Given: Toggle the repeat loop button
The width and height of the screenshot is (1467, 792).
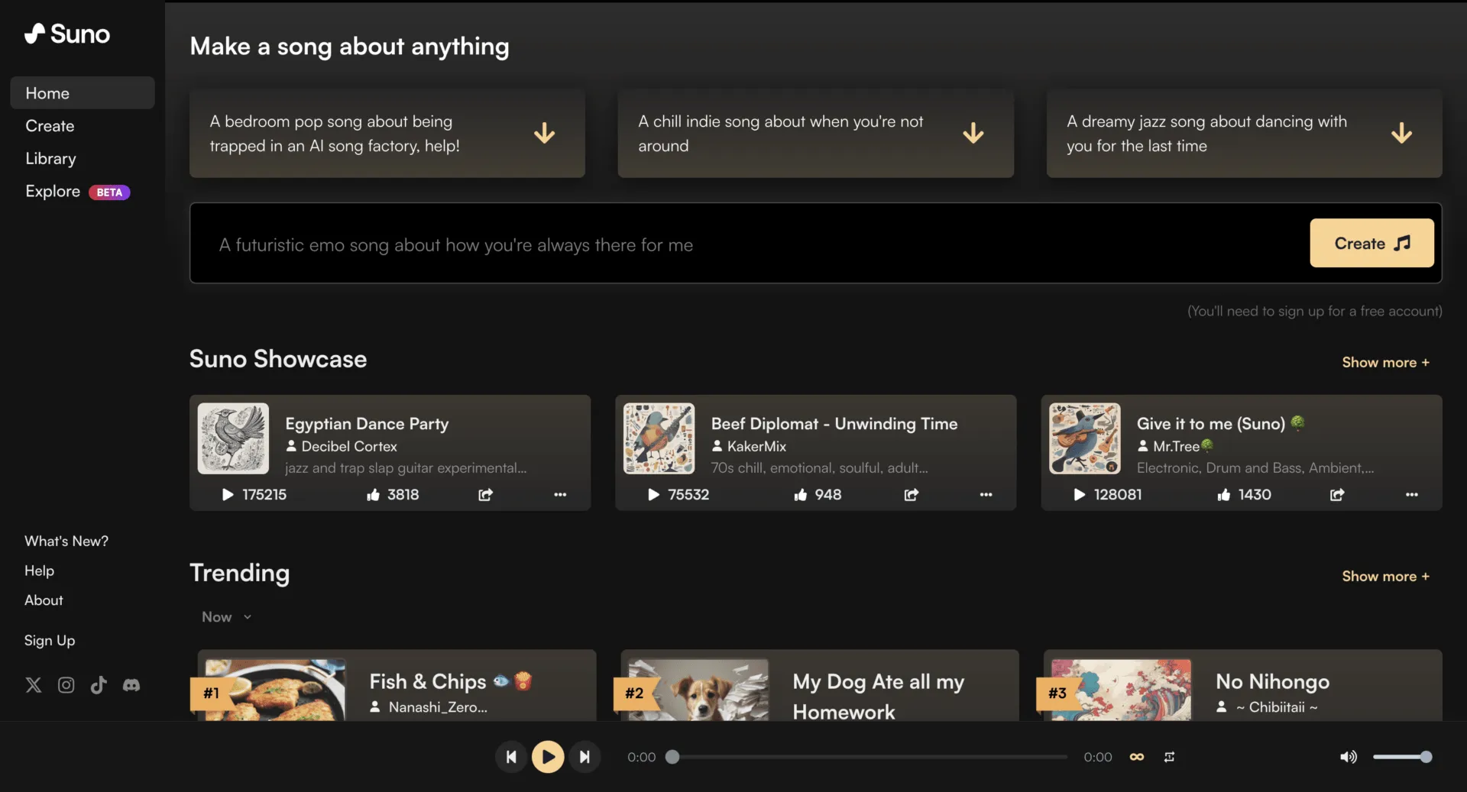Looking at the screenshot, I should pos(1169,757).
